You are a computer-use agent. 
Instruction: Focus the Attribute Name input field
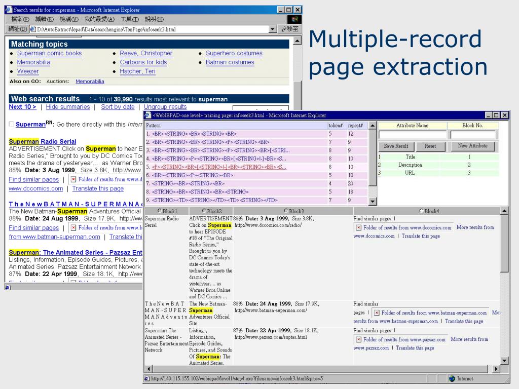(413, 135)
